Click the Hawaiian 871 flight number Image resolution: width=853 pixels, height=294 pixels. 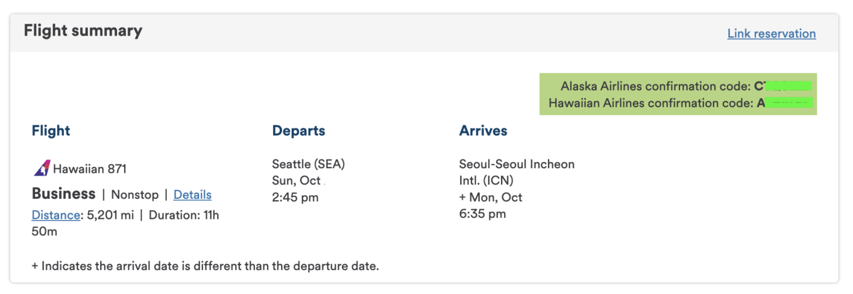(x=90, y=169)
